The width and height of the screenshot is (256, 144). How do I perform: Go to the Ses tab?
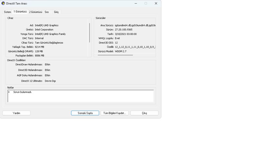pyautogui.click(x=47, y=12)
